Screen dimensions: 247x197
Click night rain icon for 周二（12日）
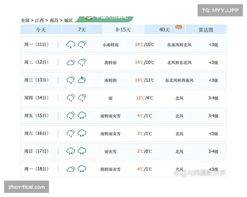pos(82,62)
